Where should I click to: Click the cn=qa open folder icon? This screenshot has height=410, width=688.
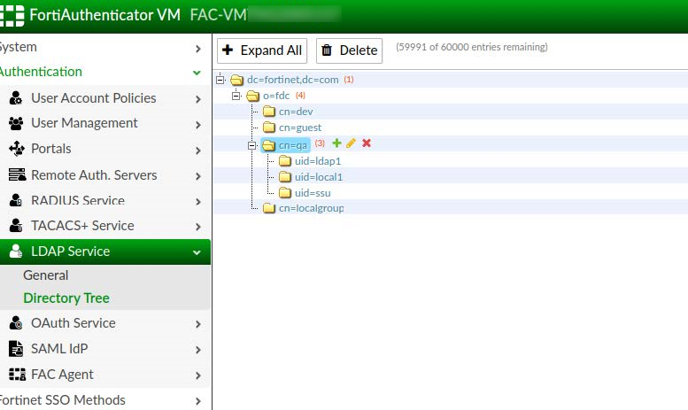[268, 145]
